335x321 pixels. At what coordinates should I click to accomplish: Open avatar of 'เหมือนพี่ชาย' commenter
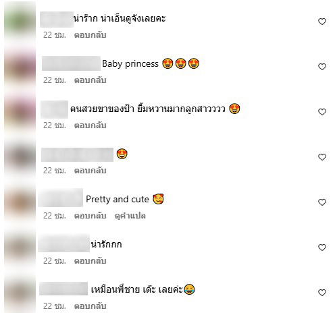point(20,293)
